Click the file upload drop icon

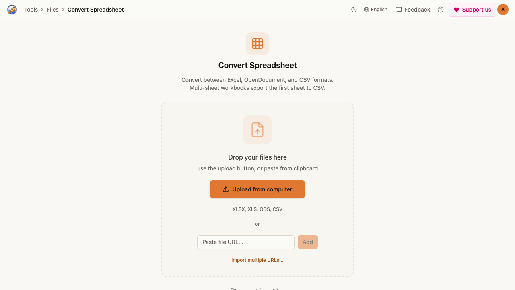click(x=257, y=130)
